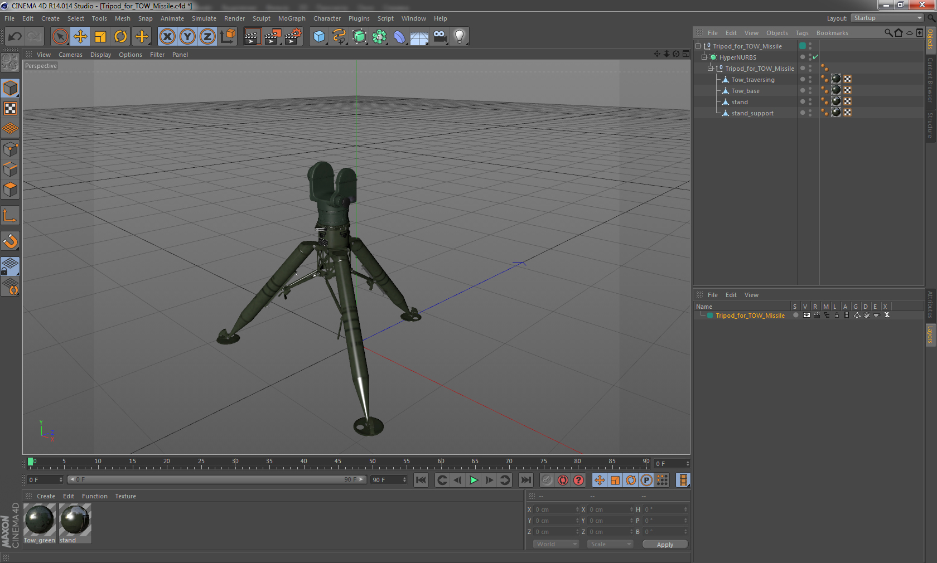Click the preview range slider bar
Image resolution: width=937 pixels, height=563 pixels.
pos(217,479)
